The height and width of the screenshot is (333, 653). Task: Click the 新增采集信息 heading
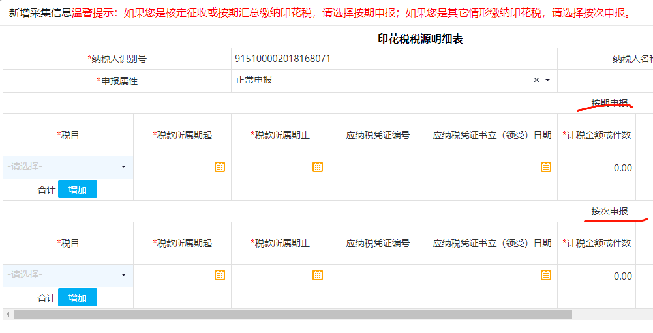click(x=40, y=13)
